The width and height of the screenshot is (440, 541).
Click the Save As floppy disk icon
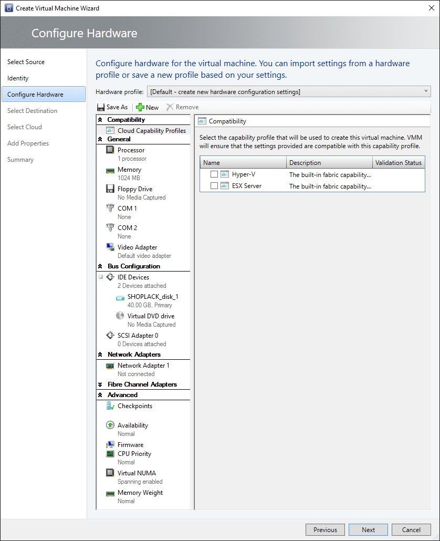coord(101,107)
